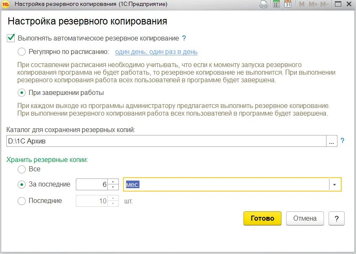Viewport: 356px width, 254px height.
Task: Cancel with the 'Отмена' button
Action: [x=305, y=218]
